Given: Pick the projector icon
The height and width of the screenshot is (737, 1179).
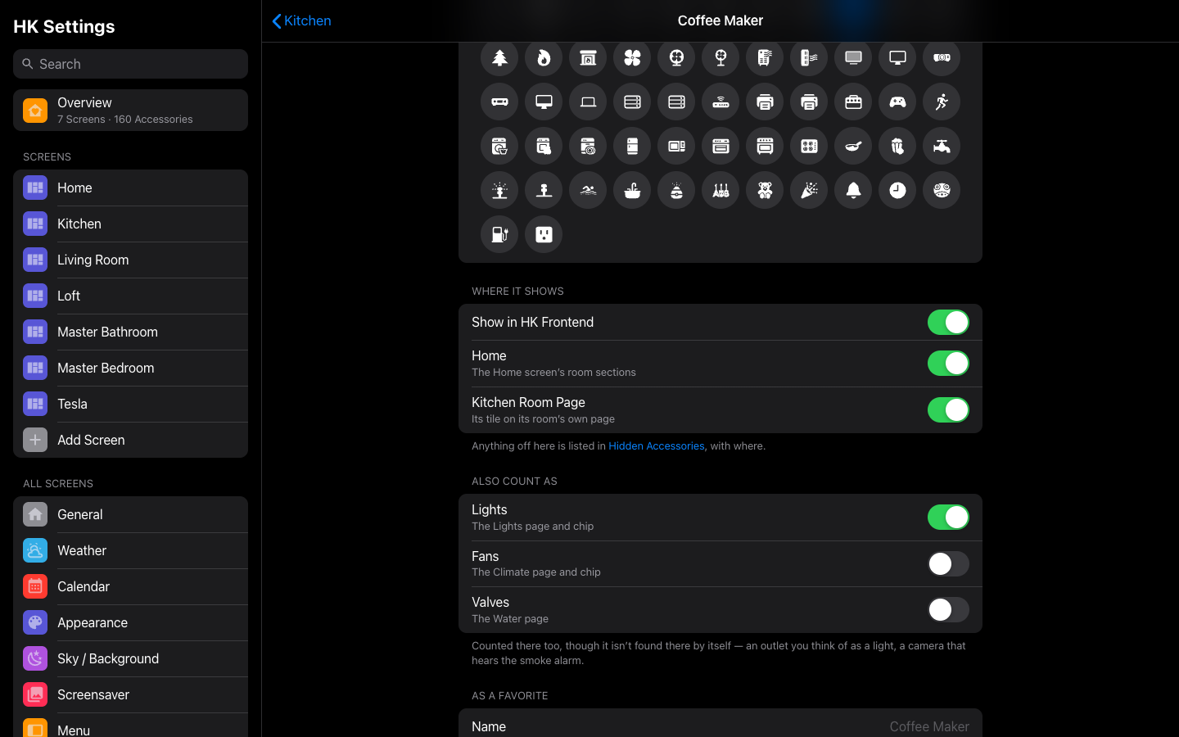Looking at the screenshot, I should pyautogui.click(x=942, y=57).
